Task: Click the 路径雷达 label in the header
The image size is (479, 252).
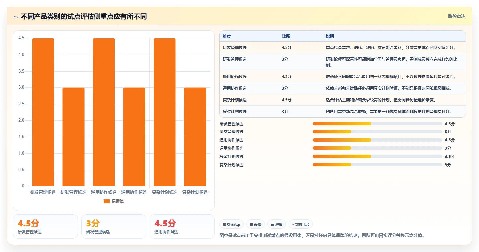Action: point(457,16)
